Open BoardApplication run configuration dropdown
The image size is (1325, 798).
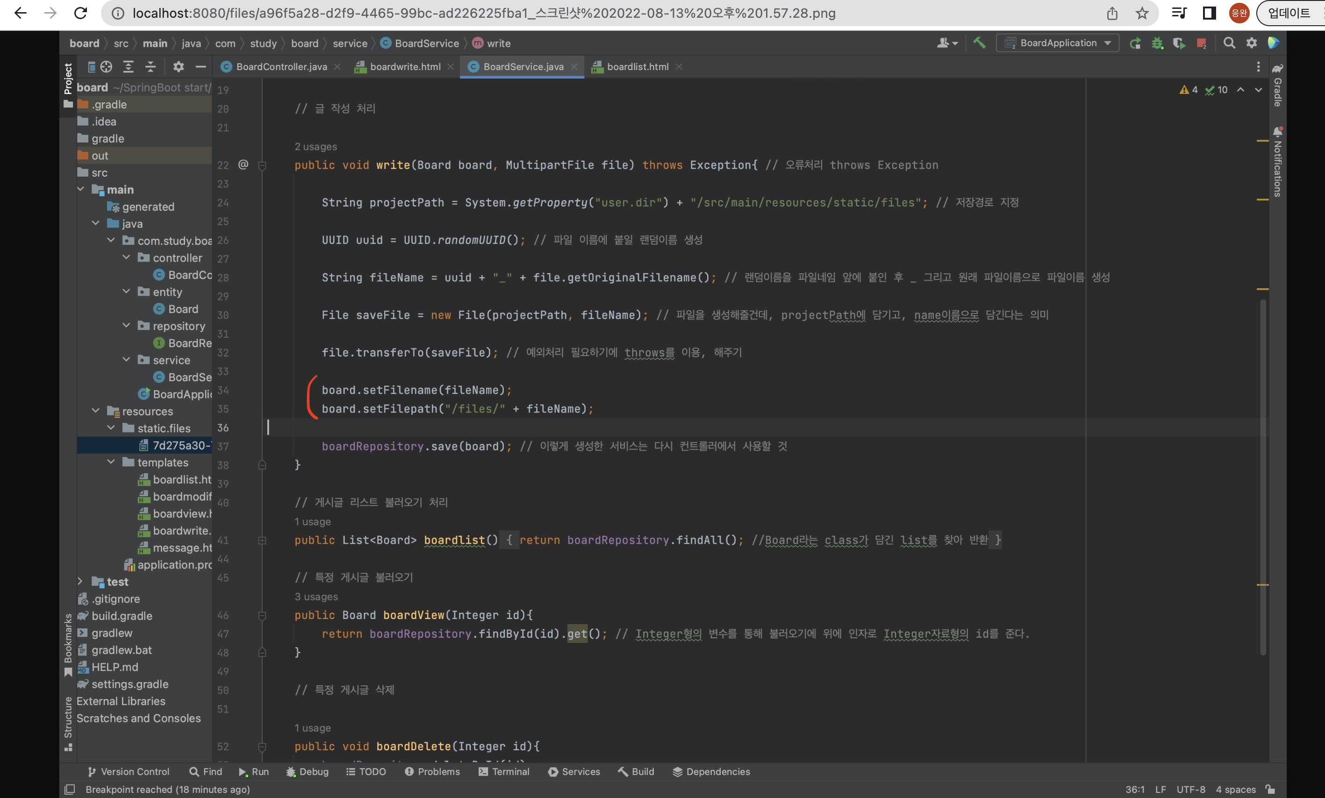[1057, 43]
